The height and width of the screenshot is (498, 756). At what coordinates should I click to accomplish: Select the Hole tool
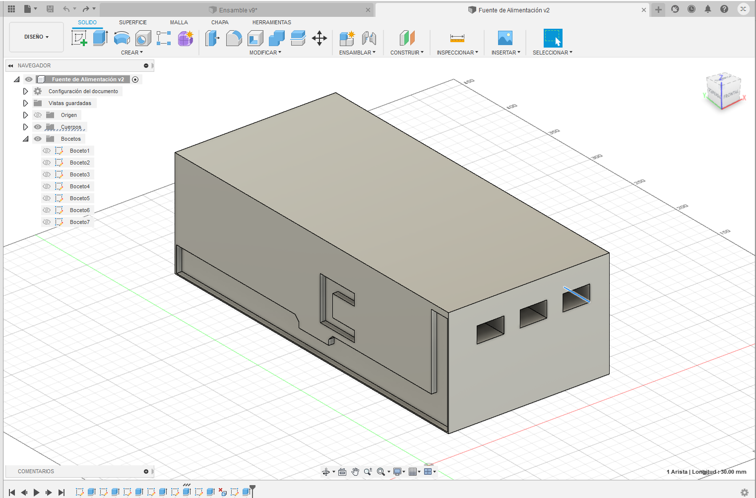click(x=143, y=38)
